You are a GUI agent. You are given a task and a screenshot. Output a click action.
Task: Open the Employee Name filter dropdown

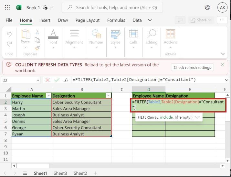coord(48,95)
